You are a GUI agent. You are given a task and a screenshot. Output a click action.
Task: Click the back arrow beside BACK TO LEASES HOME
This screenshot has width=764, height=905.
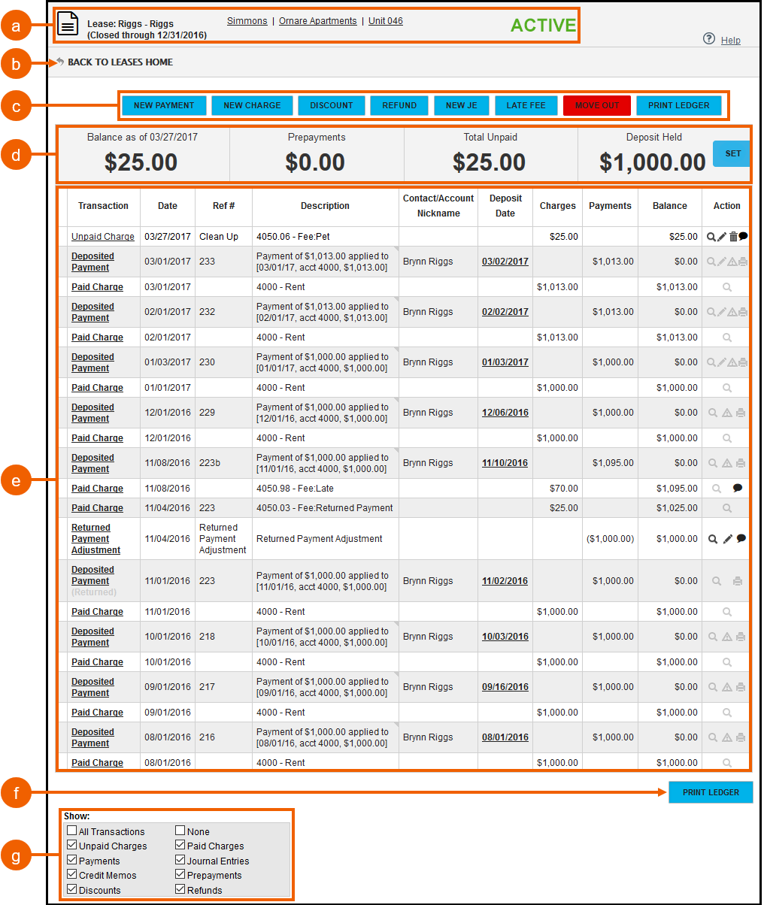[x=58, y=62]
